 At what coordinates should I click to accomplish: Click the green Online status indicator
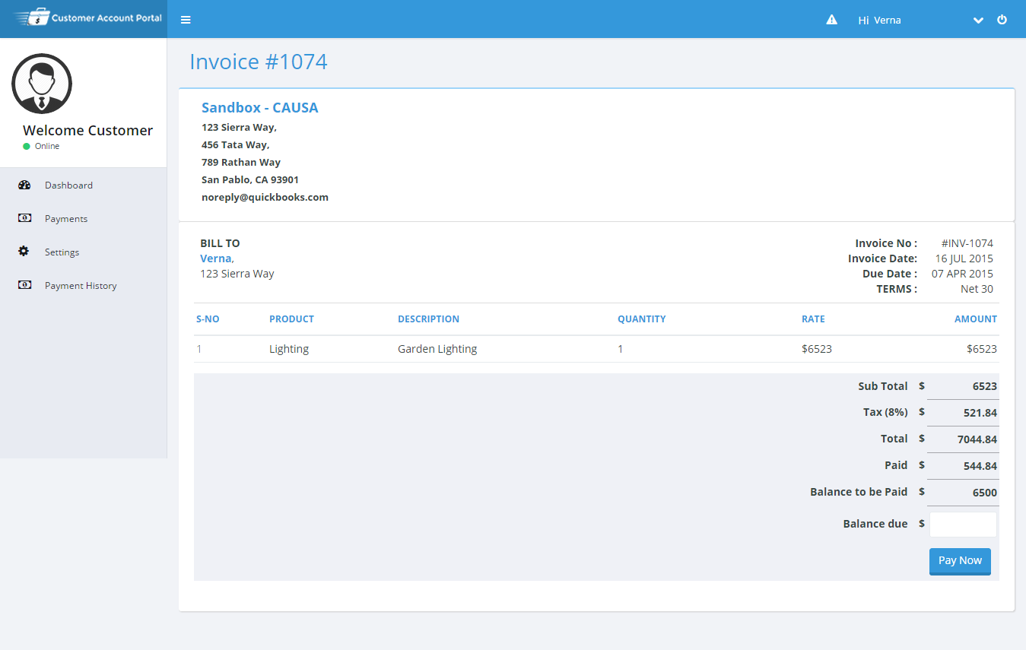click(26, 145)
